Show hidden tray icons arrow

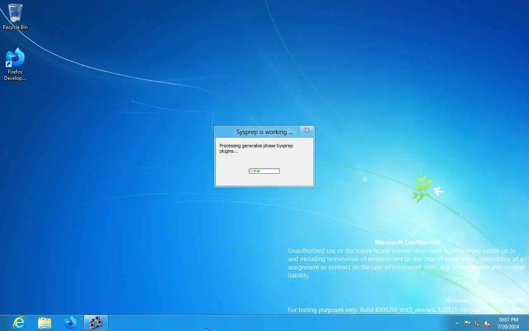[x=457, y=323]
